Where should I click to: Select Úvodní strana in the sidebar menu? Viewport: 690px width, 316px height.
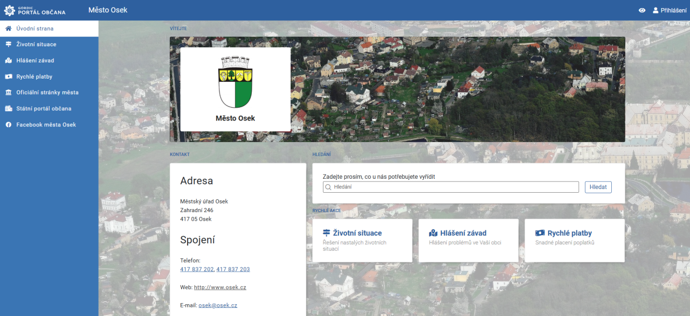(35, 29)
